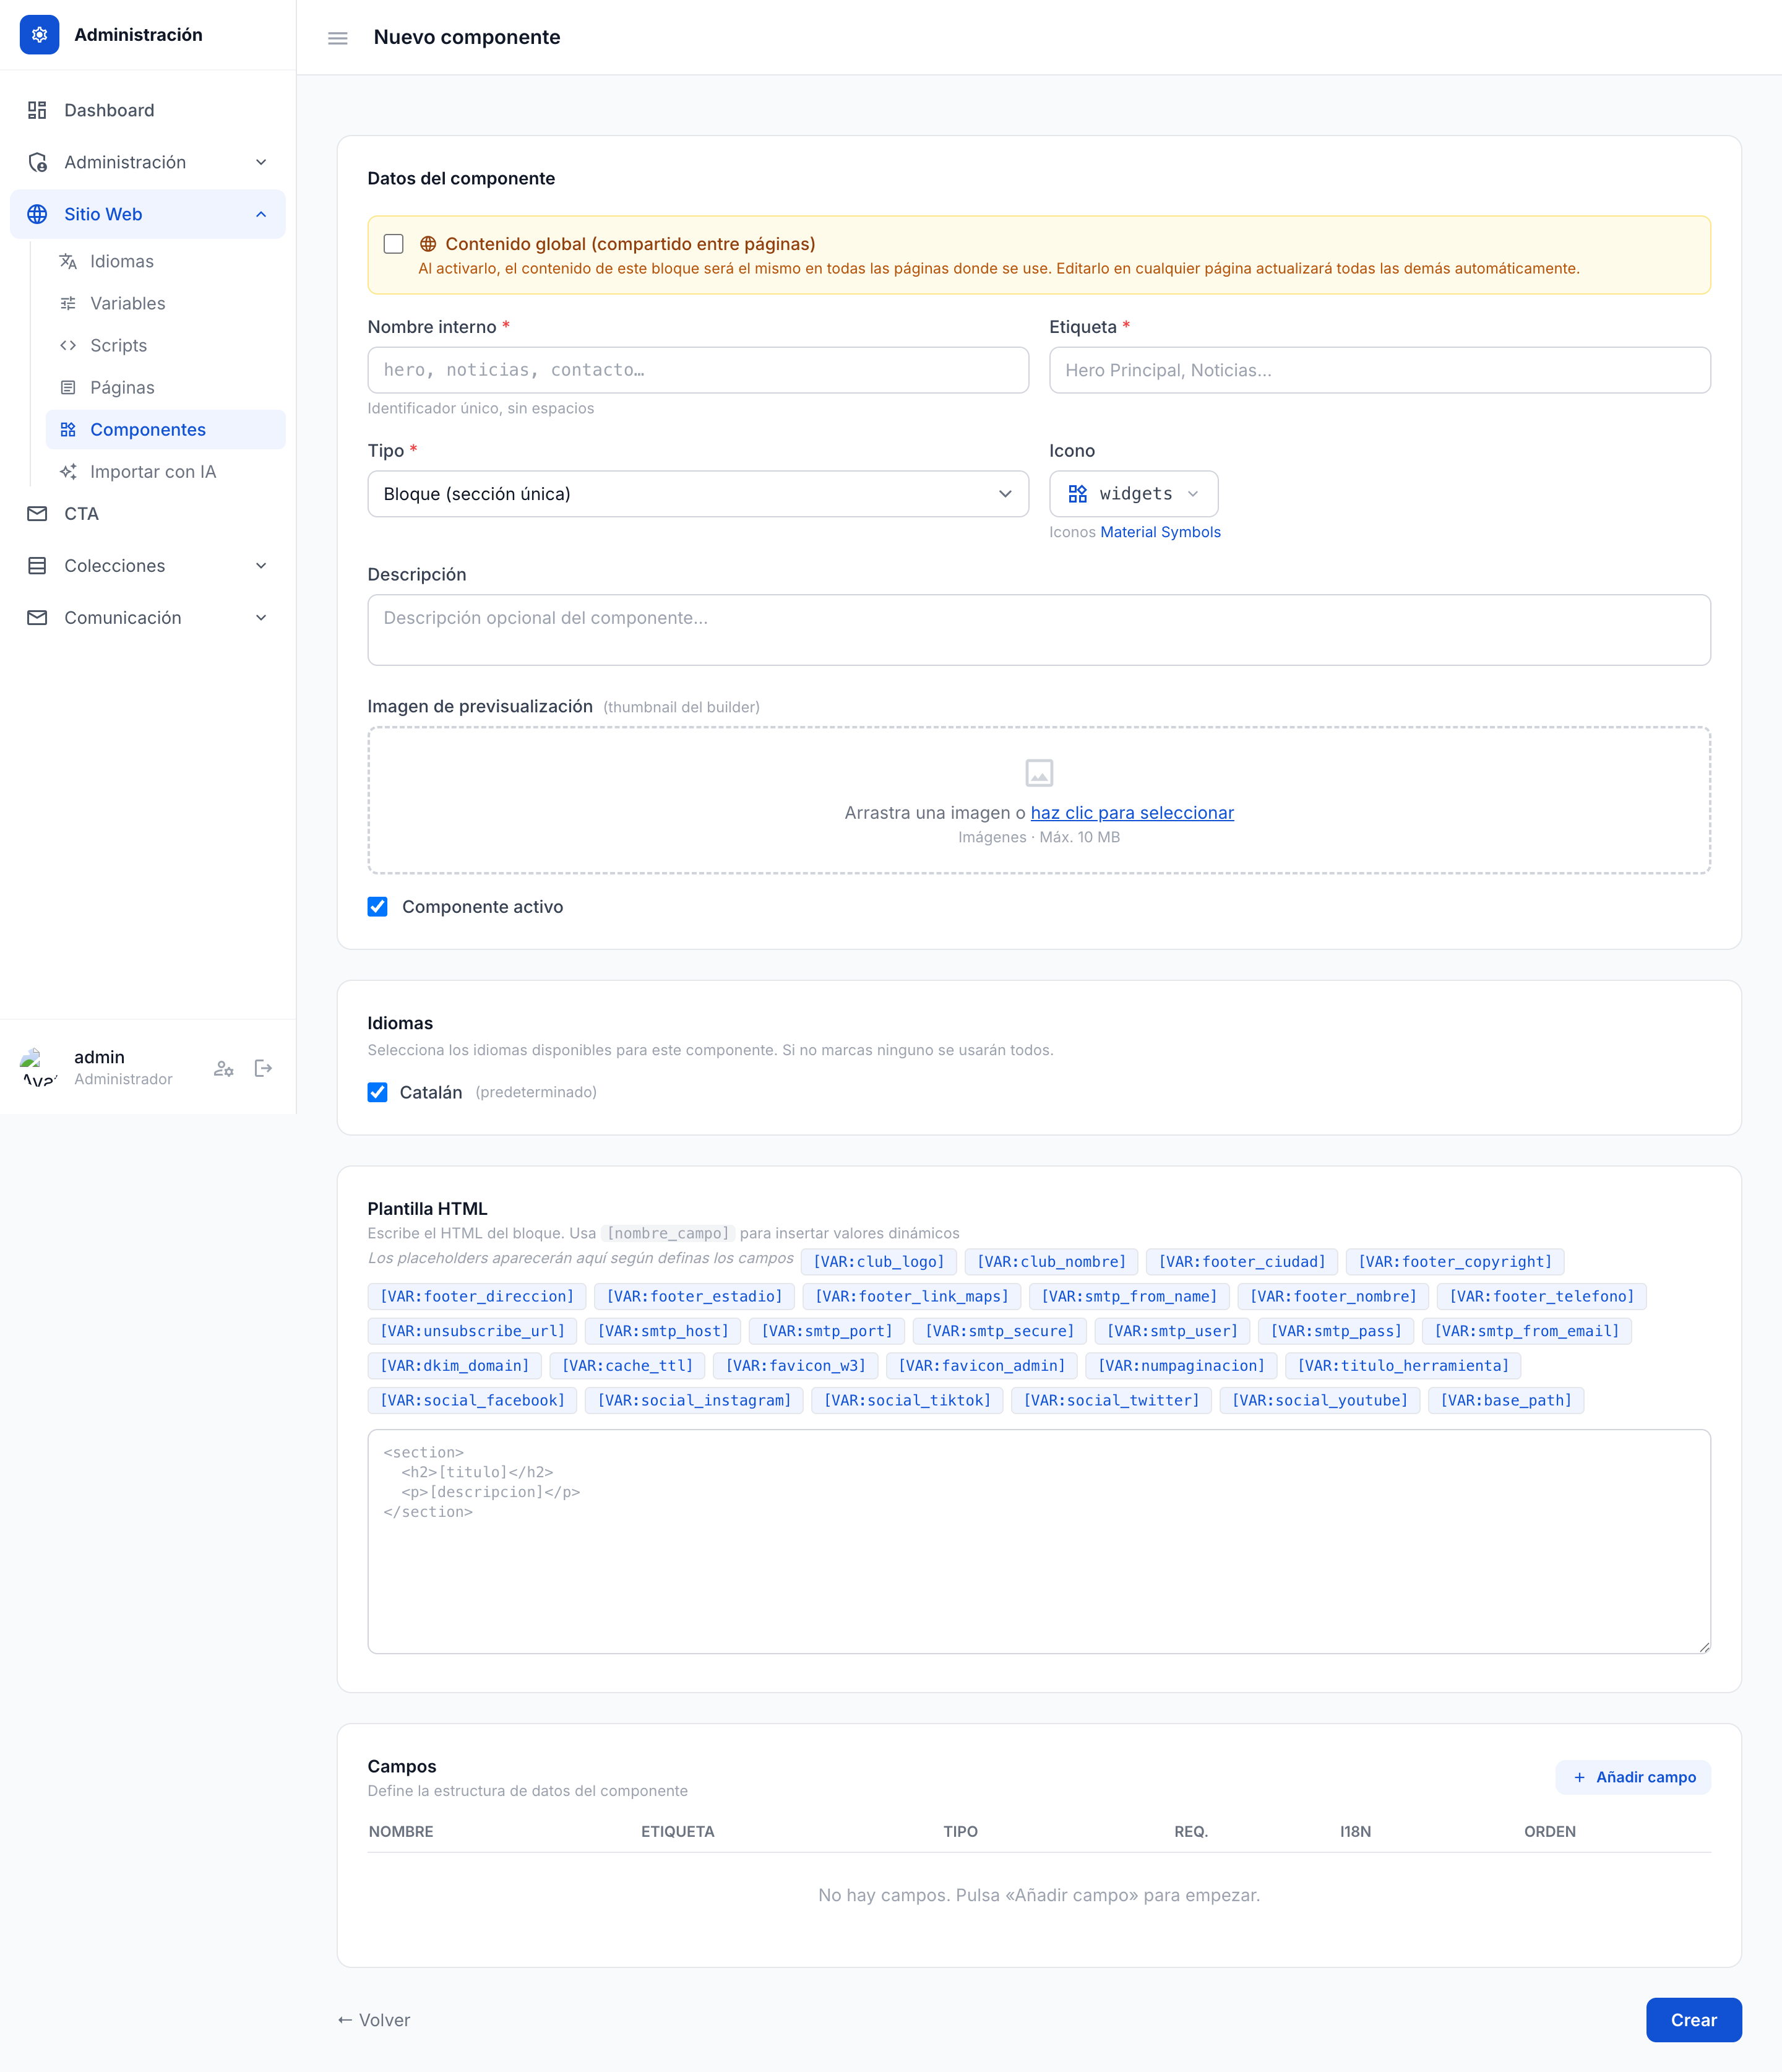Screen dimensions: 1782x2072
Task: Click the Variables sliders icon
Action: (68, 303)
